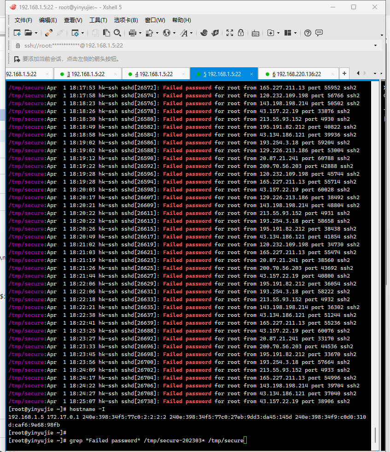390x452 pixels.
Task: Click the Reconnect icon in toolbar
Action: click(49, 33)
